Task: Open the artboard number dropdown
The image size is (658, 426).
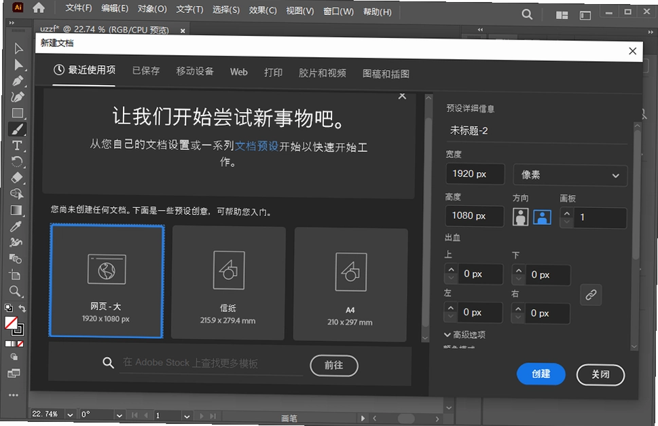Action: [187, 416]
